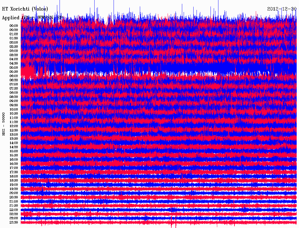Select the 07:30 time label
The width and height of the screenshot is (299, 228).
[x=14, y=88]
